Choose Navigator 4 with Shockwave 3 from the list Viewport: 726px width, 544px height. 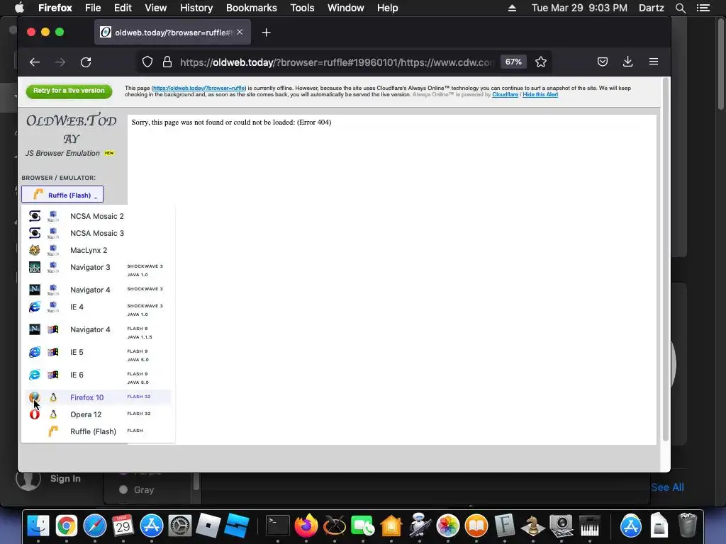[98, 290]
